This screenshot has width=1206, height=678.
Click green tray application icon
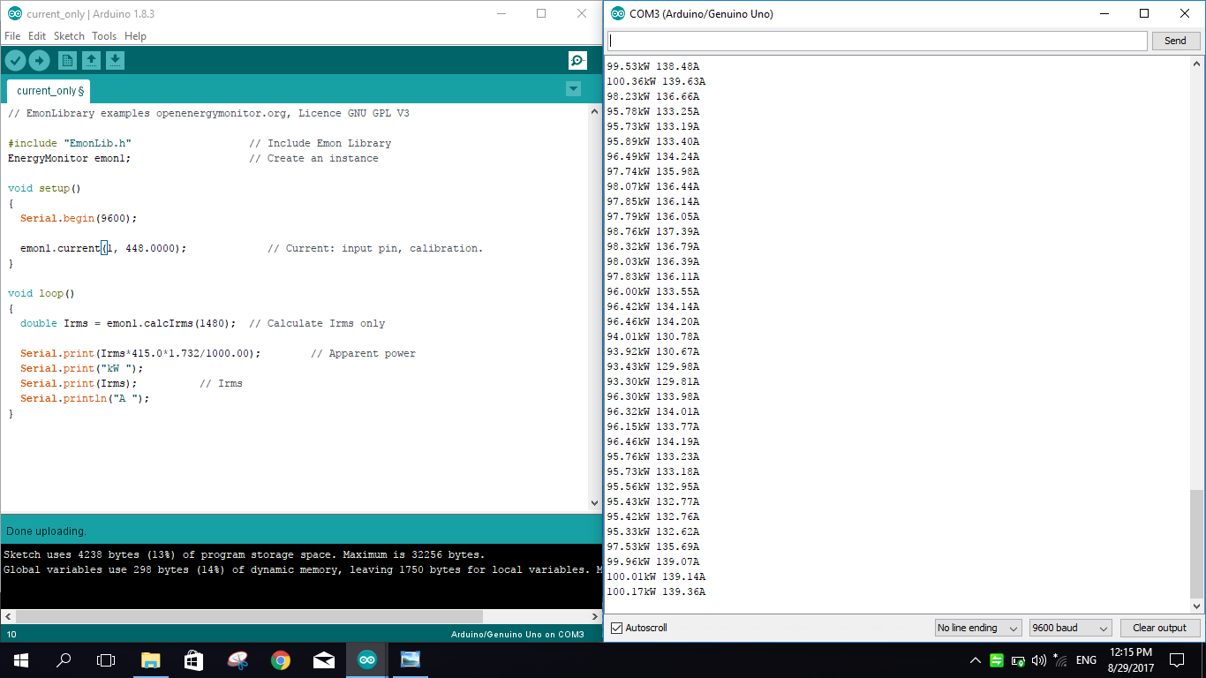[997, 659]
